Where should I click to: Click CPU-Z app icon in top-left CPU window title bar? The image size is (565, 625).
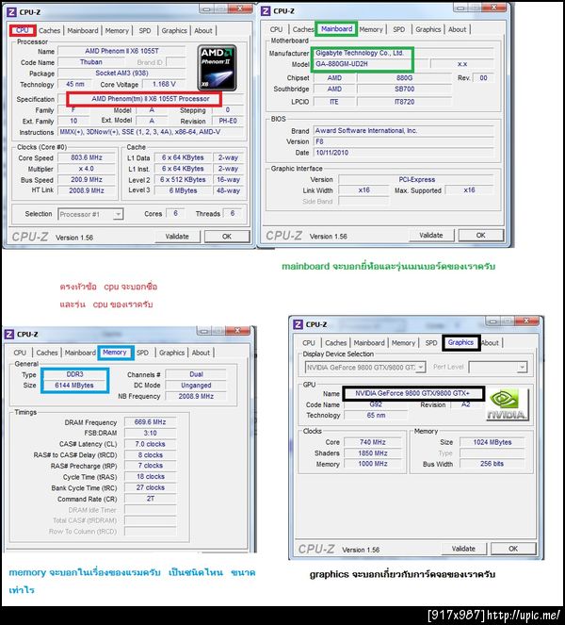(x=11, y=12)
